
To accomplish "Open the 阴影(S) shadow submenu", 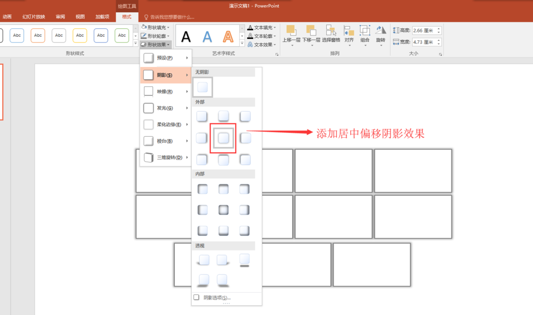I will (166, 75).
